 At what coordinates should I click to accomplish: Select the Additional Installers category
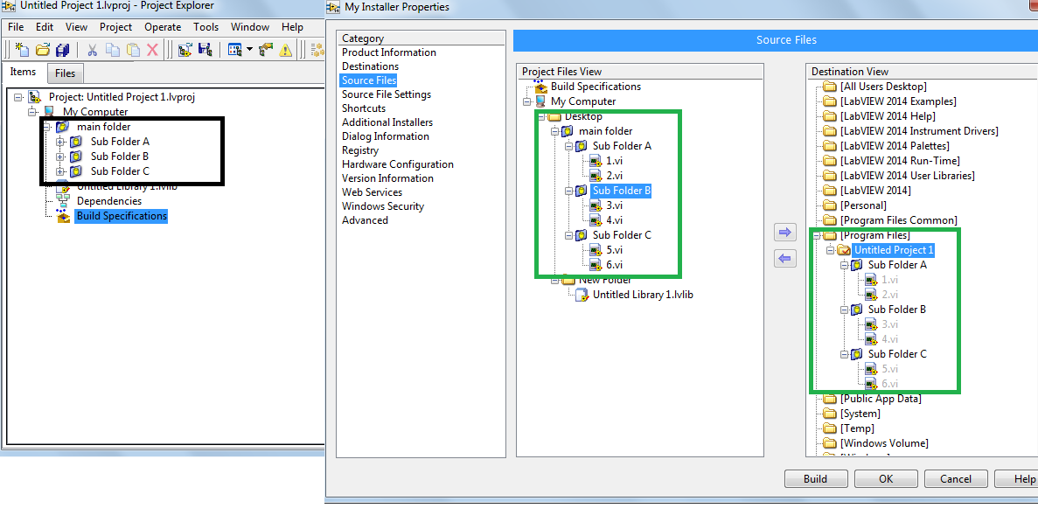tap(387, 122)
